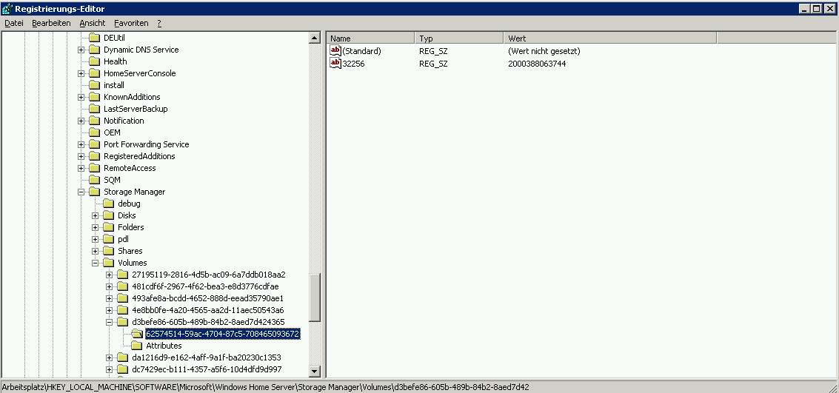Click the RegisteredAdditions folder icon
This screenshot has height=393, width=839.
pos(94,156)
